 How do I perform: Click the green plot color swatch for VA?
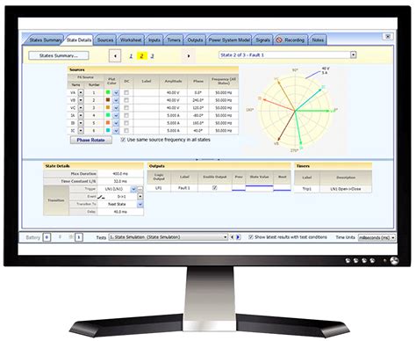coord(108,92)
